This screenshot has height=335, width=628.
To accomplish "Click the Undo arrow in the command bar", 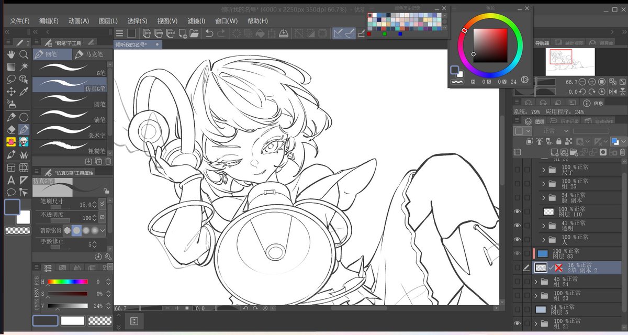I will tap(209, 33).
